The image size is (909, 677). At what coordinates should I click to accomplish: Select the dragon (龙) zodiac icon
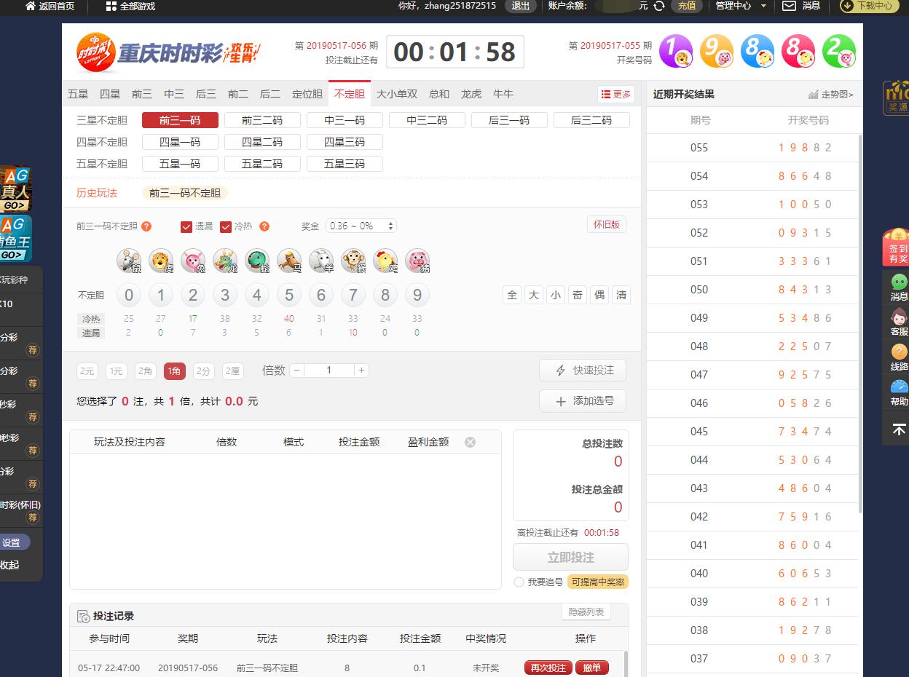(225, 261)
